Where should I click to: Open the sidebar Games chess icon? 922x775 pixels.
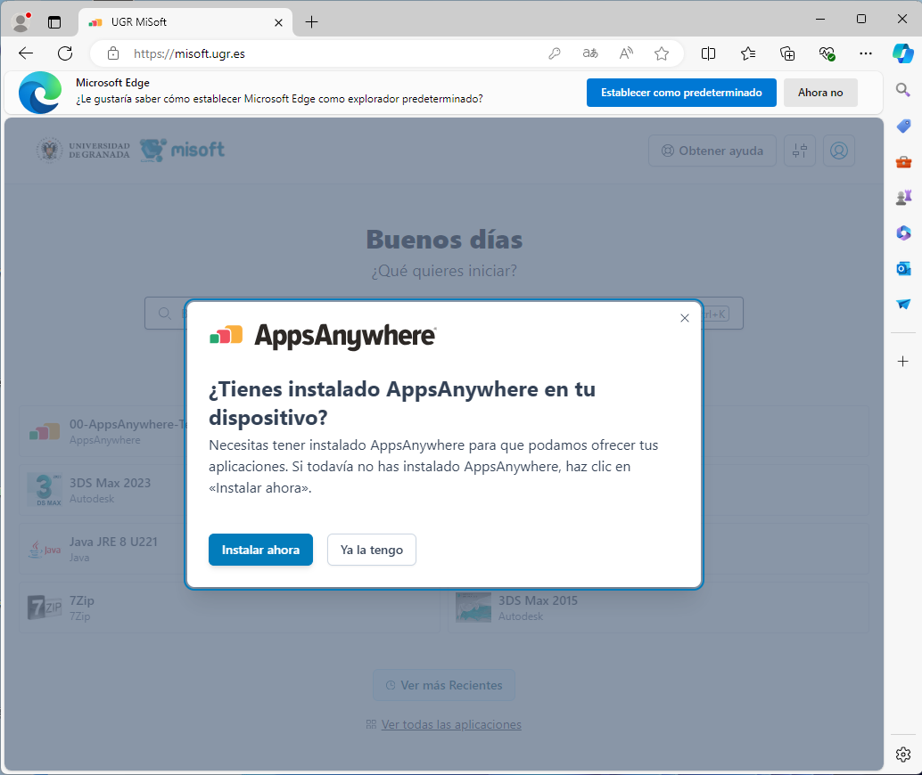pyautogui.click(x=903, y=198)
